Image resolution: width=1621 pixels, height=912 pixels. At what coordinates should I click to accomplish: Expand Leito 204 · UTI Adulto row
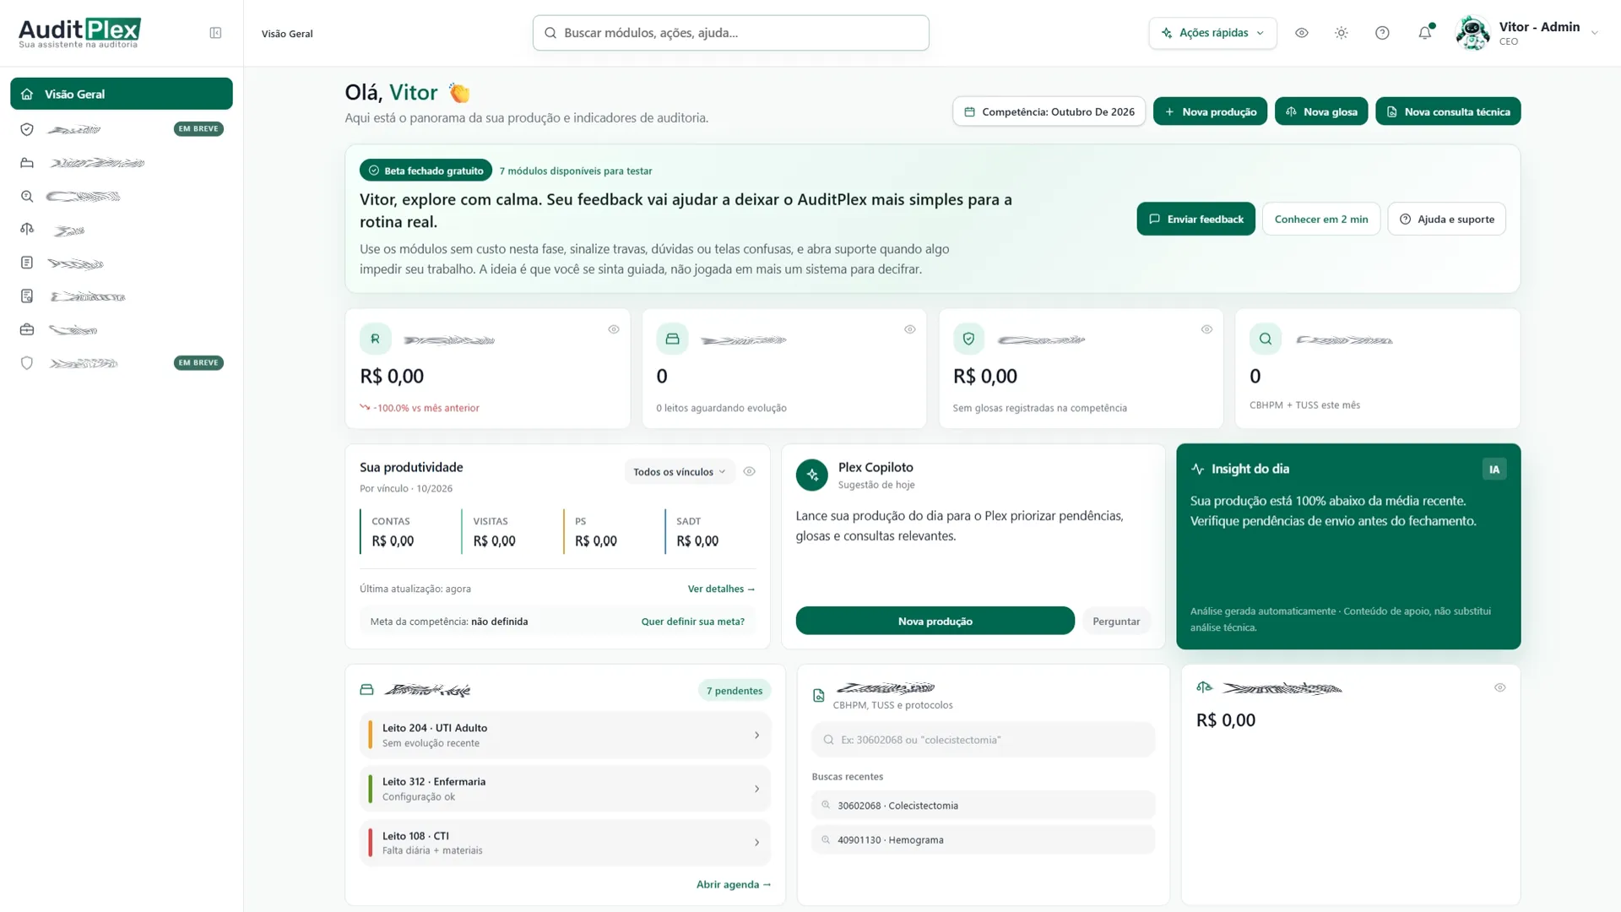click(565, 735)
